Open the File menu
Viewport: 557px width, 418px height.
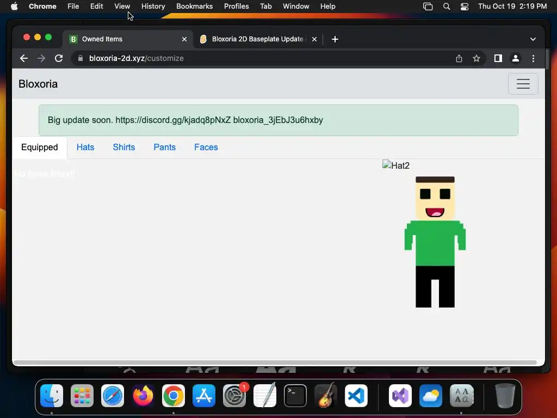(x=73, y=7)
